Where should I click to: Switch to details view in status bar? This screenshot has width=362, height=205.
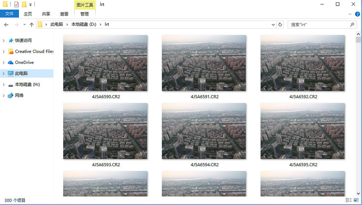click(349, 200)
